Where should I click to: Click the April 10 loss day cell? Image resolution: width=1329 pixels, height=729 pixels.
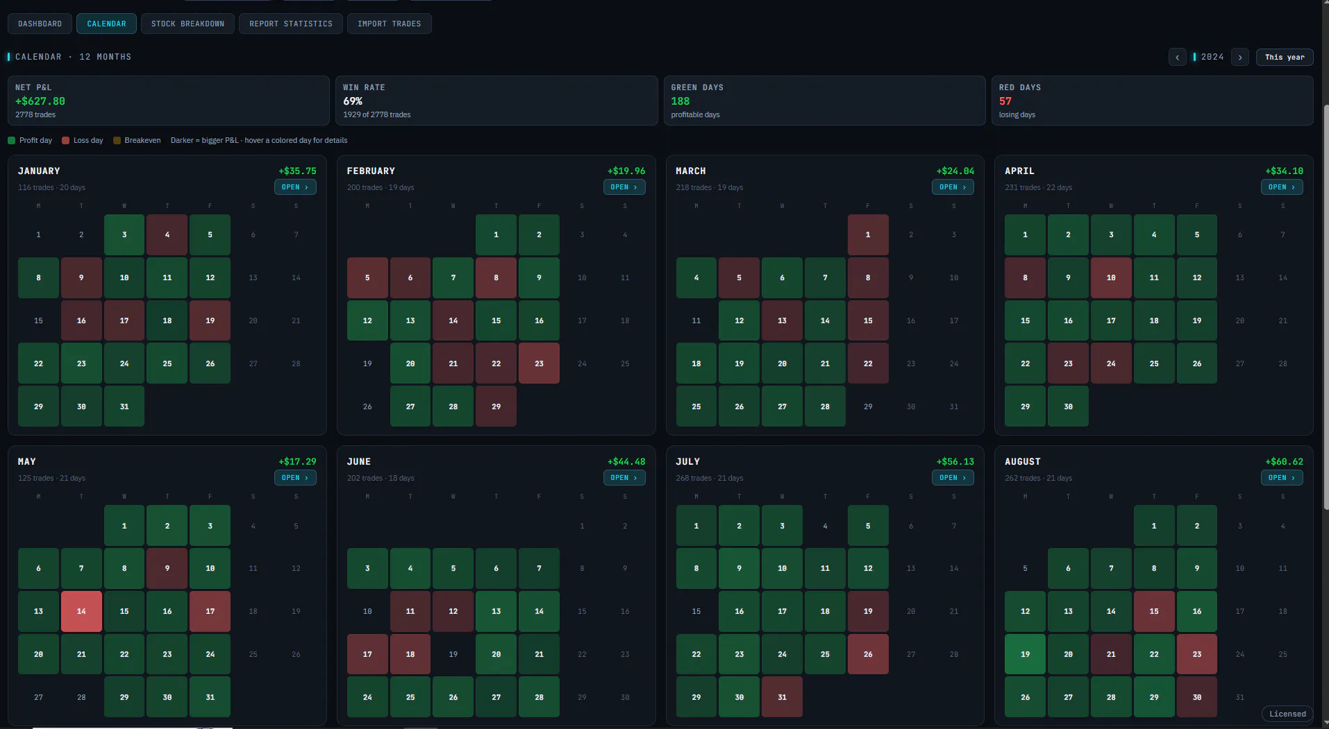1111,277
